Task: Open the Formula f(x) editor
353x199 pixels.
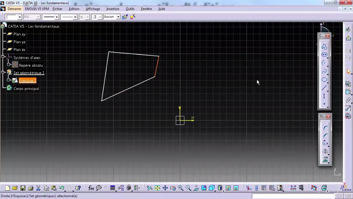Action: [91, 188]
